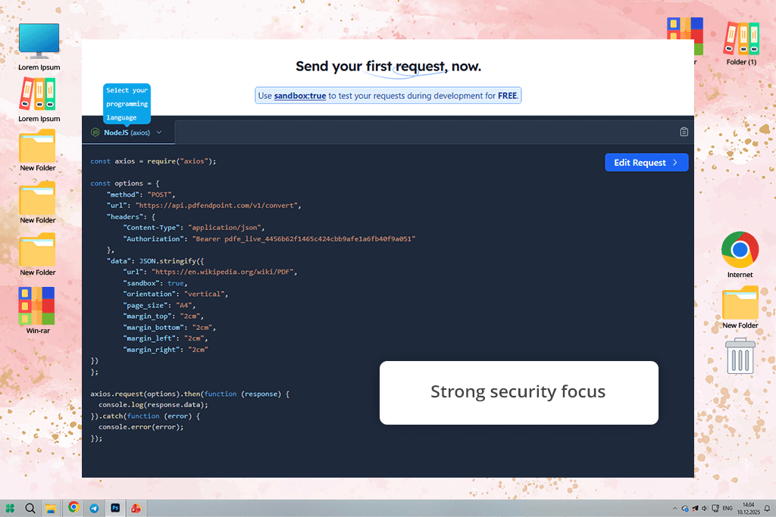Open File Explorer from the taskbar
The width and height of the screenshot is (776, 517).
coord(51,508)
